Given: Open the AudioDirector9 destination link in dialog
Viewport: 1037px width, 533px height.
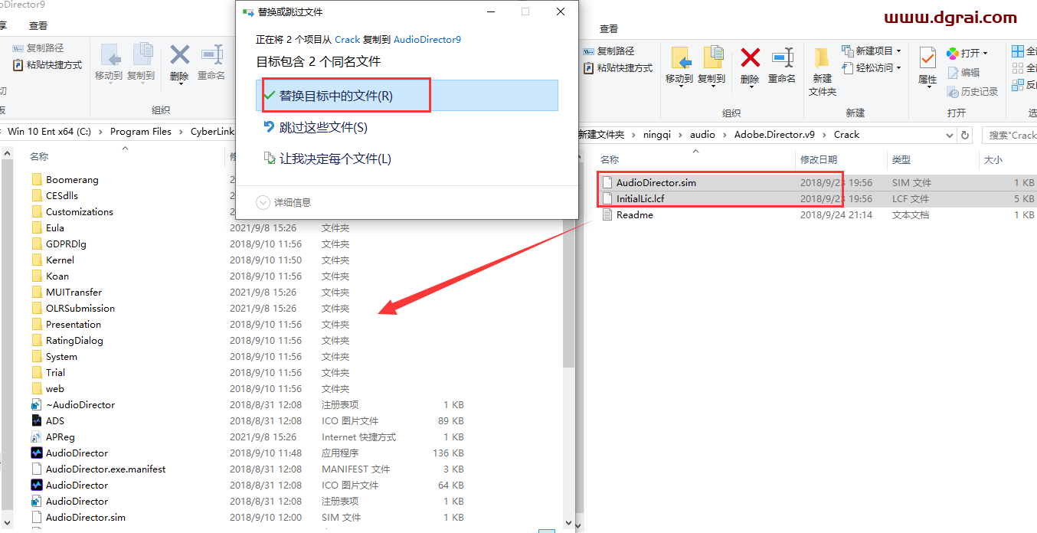Looking at the screenshot, I should (427, 39).
